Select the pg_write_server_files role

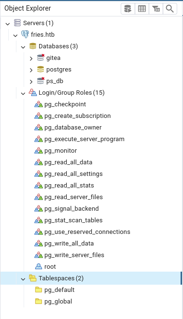click(74, 255)
